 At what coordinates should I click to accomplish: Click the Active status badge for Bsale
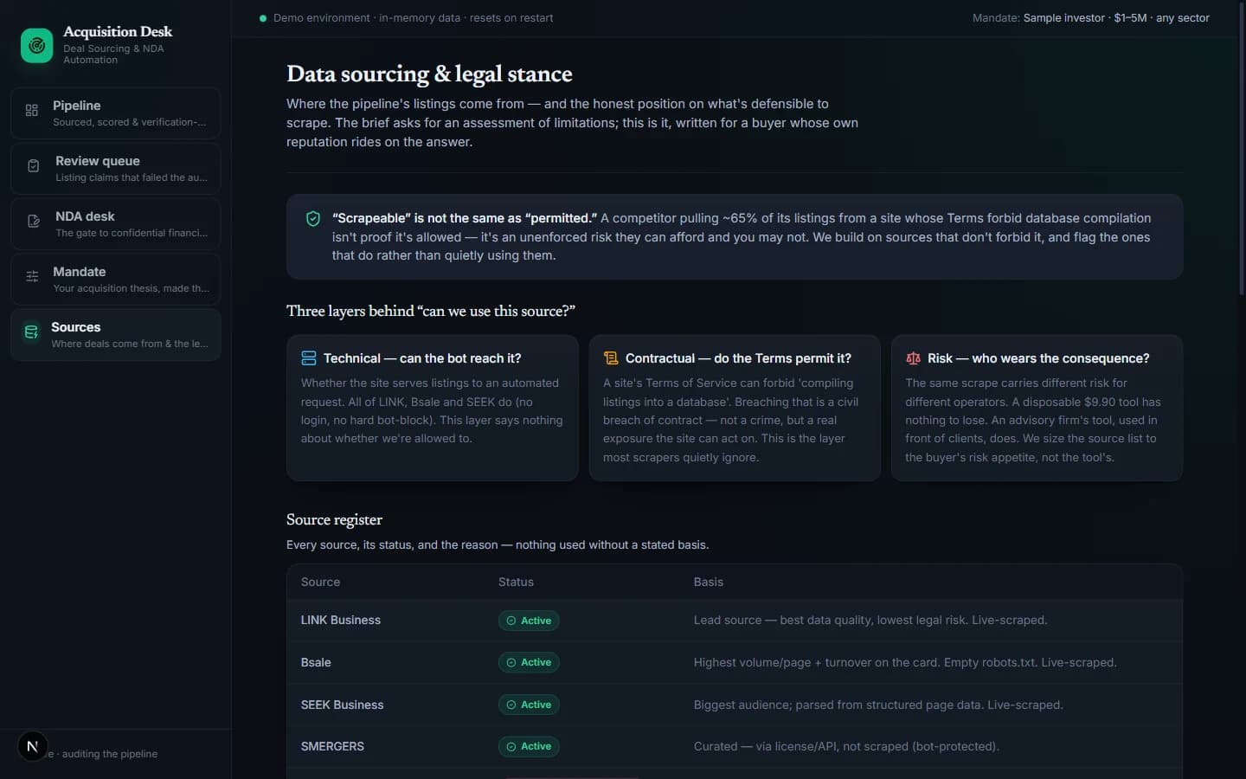click(529, 663)
